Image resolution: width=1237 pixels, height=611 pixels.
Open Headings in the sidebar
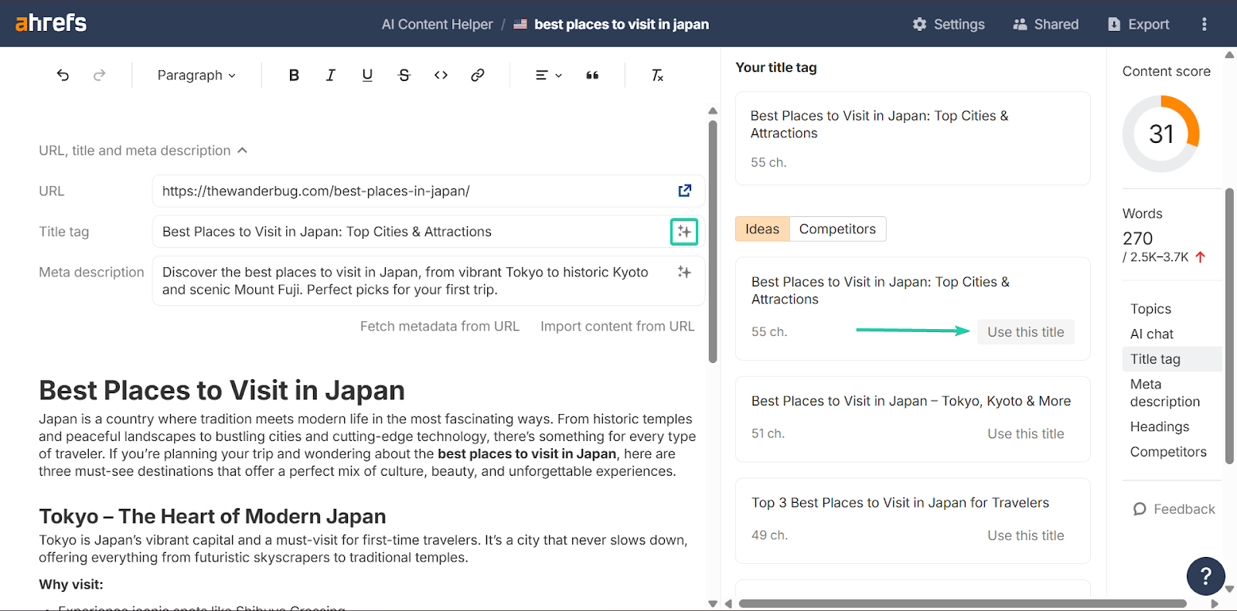click(x=1160, y=426)
